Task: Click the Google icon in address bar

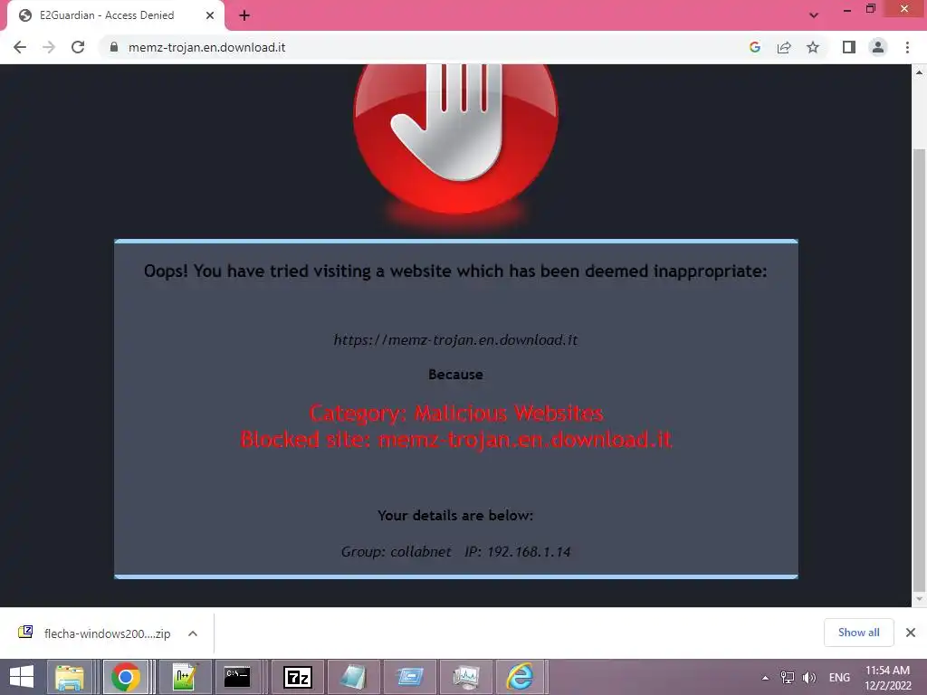Action: [754, 47]
